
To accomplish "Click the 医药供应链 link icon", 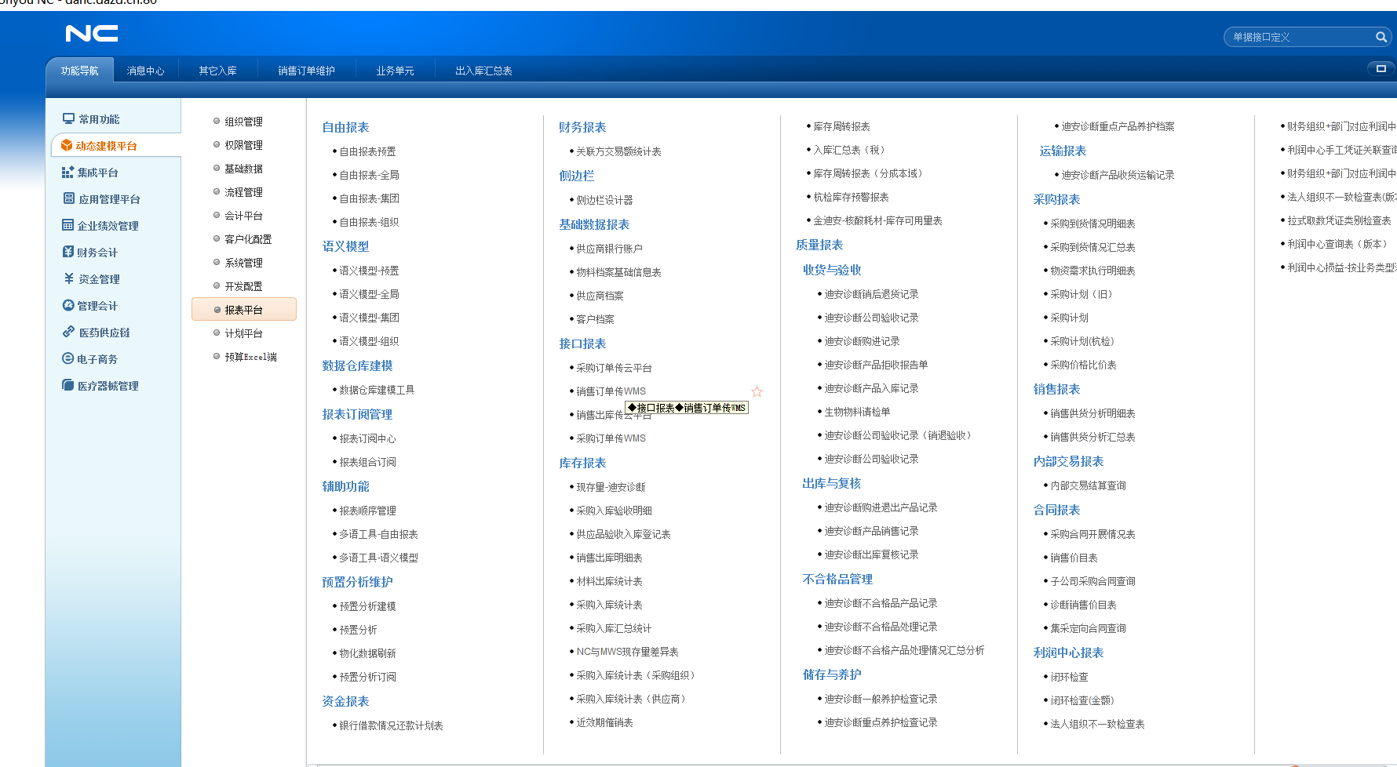I will 68,332.
